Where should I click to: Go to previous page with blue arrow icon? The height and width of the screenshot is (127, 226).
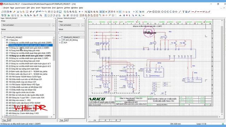(79, 12)
